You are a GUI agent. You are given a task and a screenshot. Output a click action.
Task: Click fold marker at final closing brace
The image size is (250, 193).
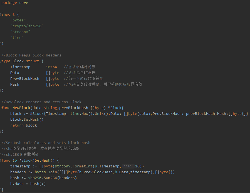point(1,189)
